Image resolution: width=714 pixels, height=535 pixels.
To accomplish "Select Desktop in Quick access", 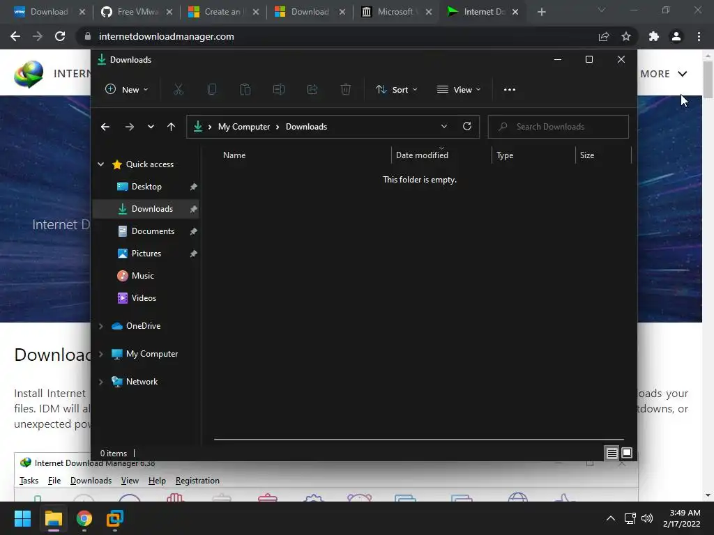I will 146,187.
